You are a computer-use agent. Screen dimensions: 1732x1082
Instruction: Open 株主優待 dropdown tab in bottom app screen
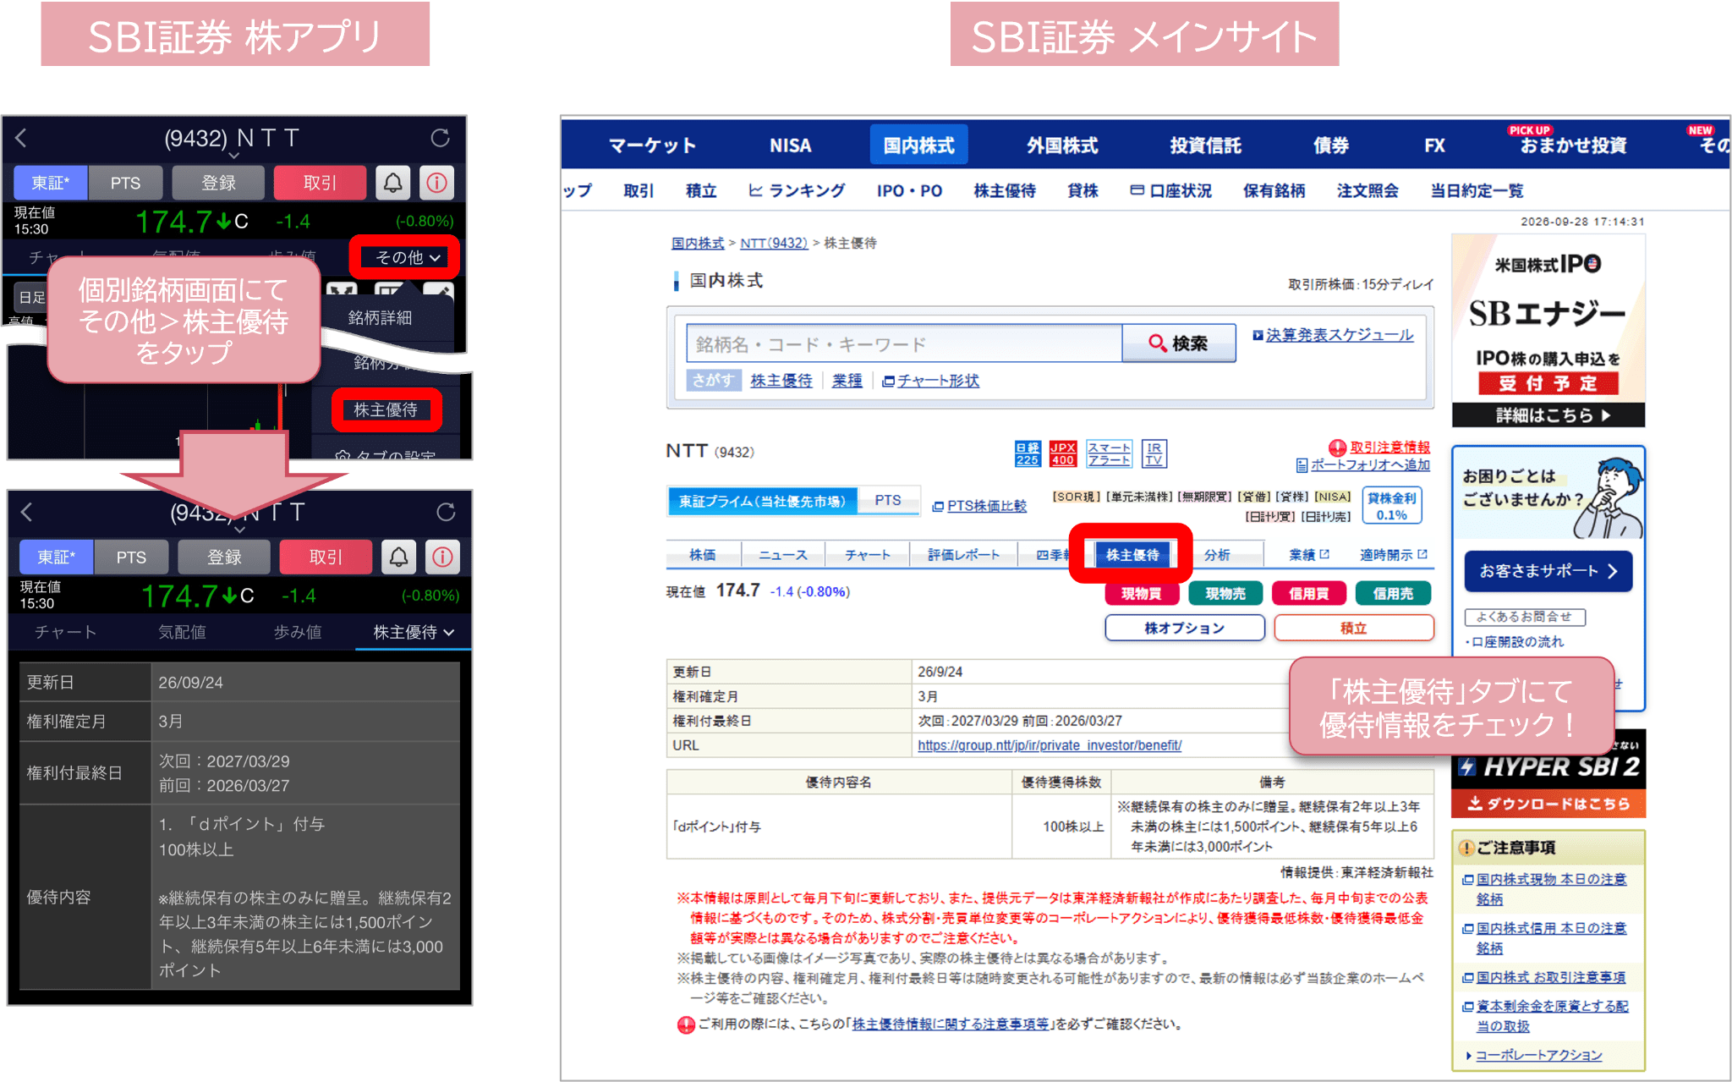[414, 632]
